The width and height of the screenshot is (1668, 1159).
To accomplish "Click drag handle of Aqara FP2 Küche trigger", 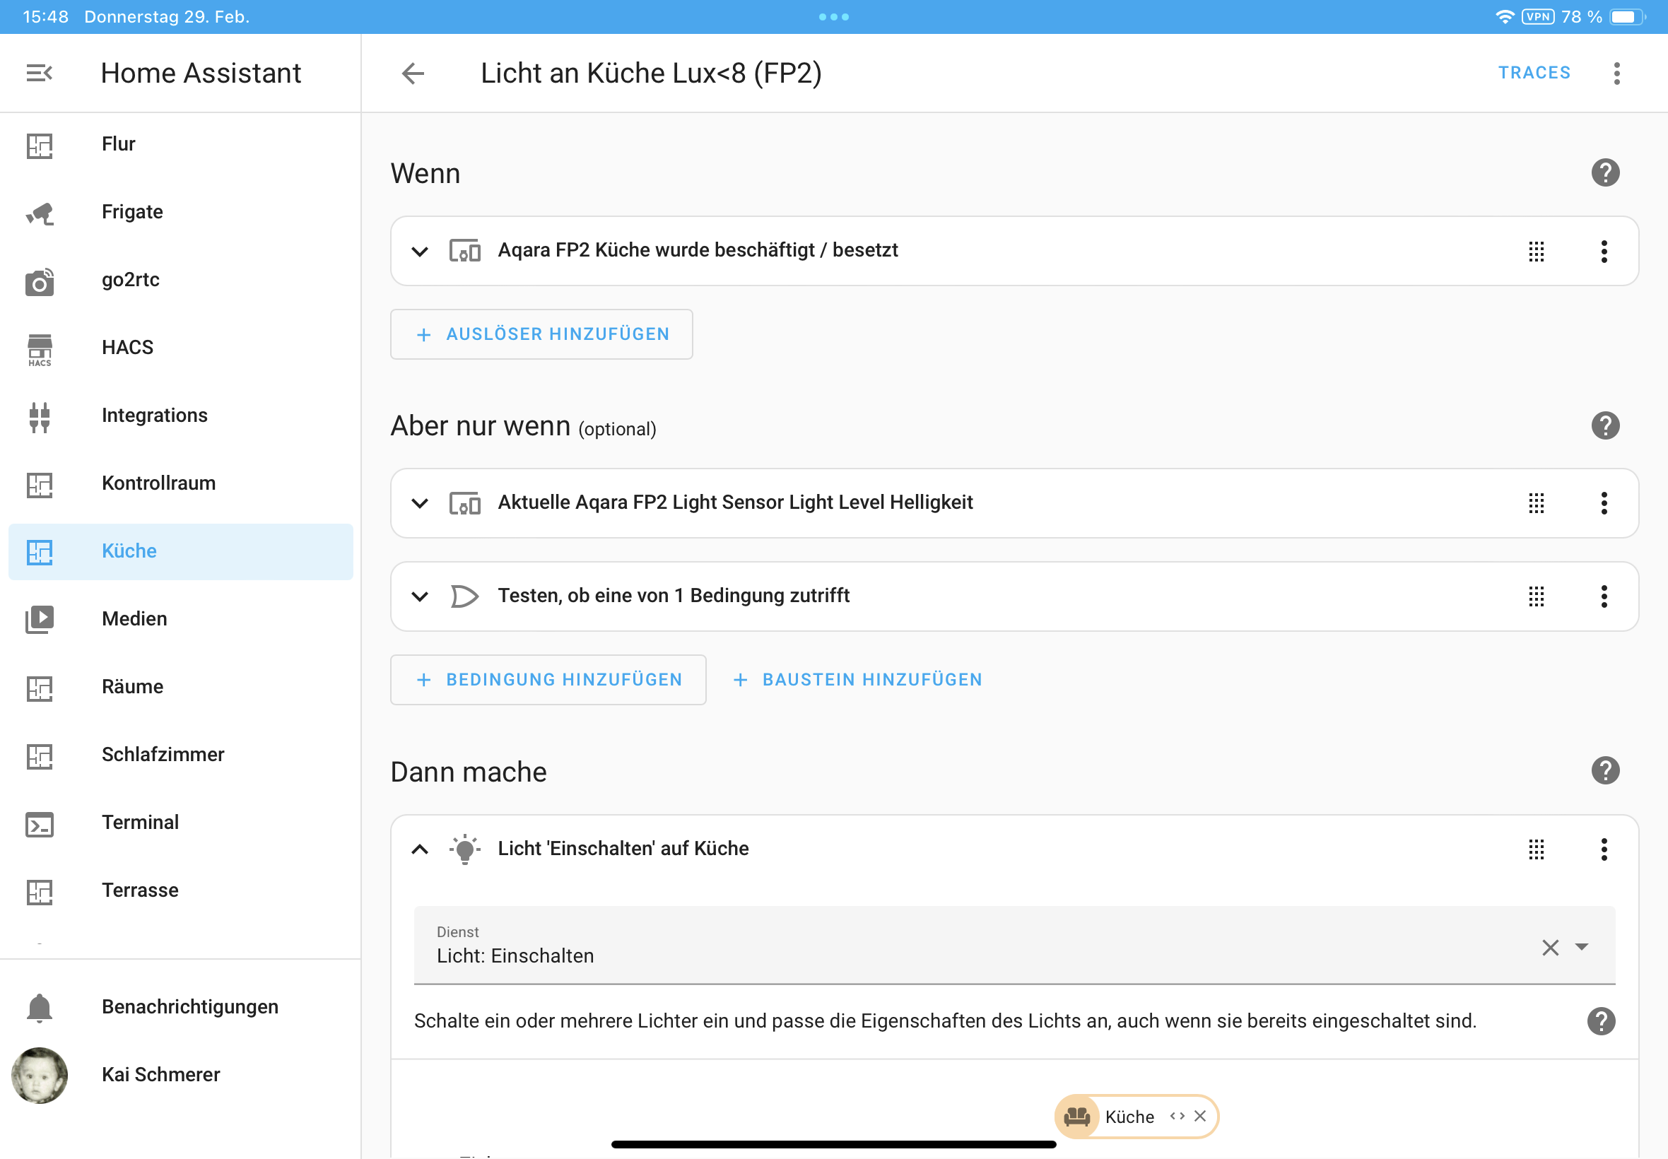I will coord(1536,252).
